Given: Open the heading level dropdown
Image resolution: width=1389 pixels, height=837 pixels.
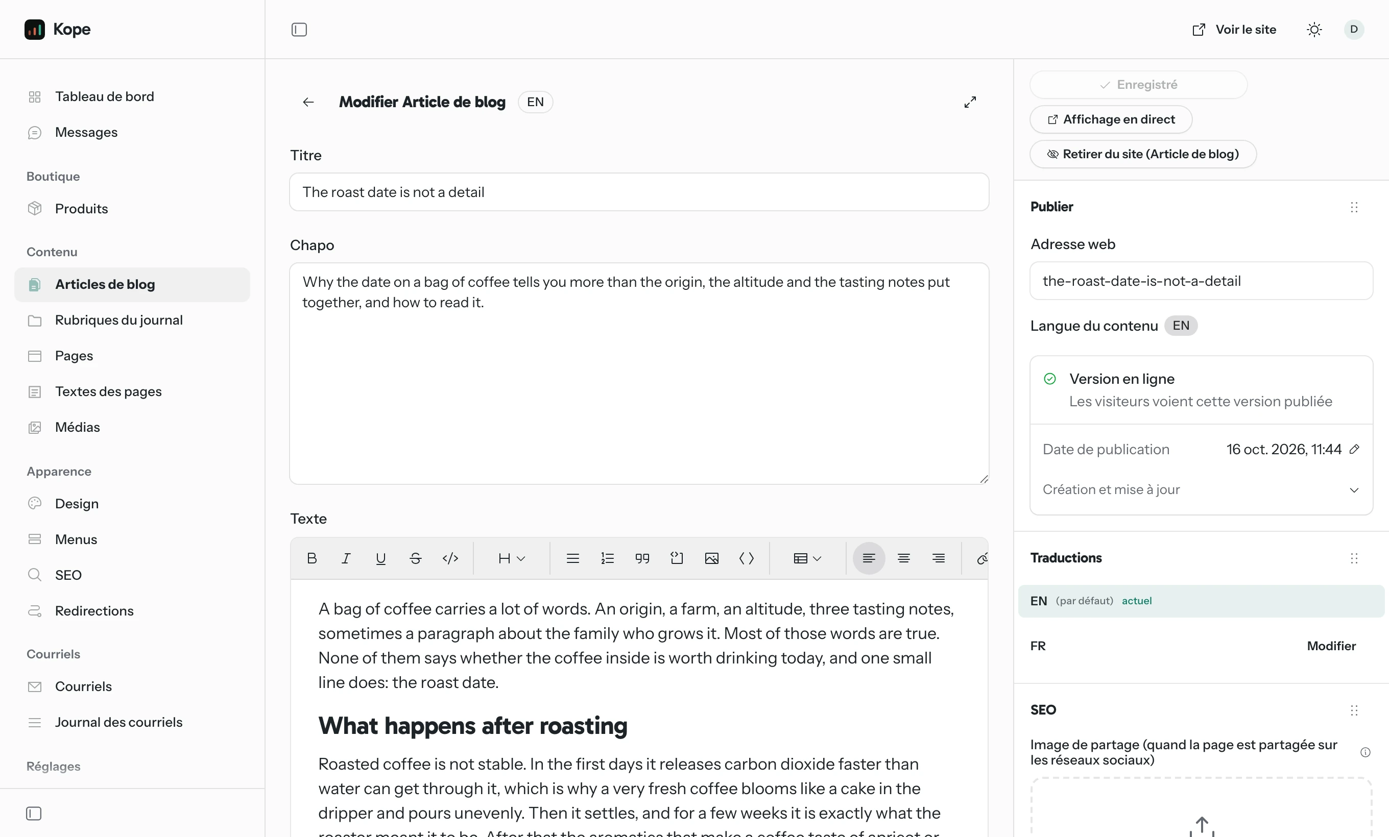Looking at the screenshot, I should point(512,558).
